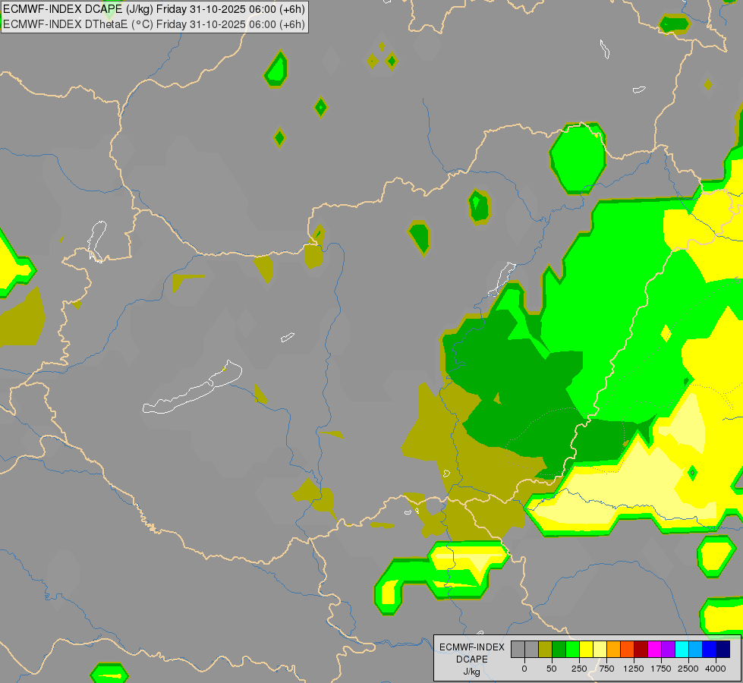Select the purple legend swatch

[668, 649]
